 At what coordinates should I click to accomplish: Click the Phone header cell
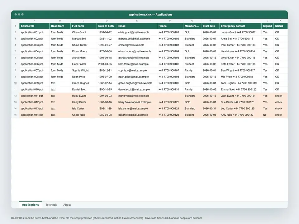[170, 26]
